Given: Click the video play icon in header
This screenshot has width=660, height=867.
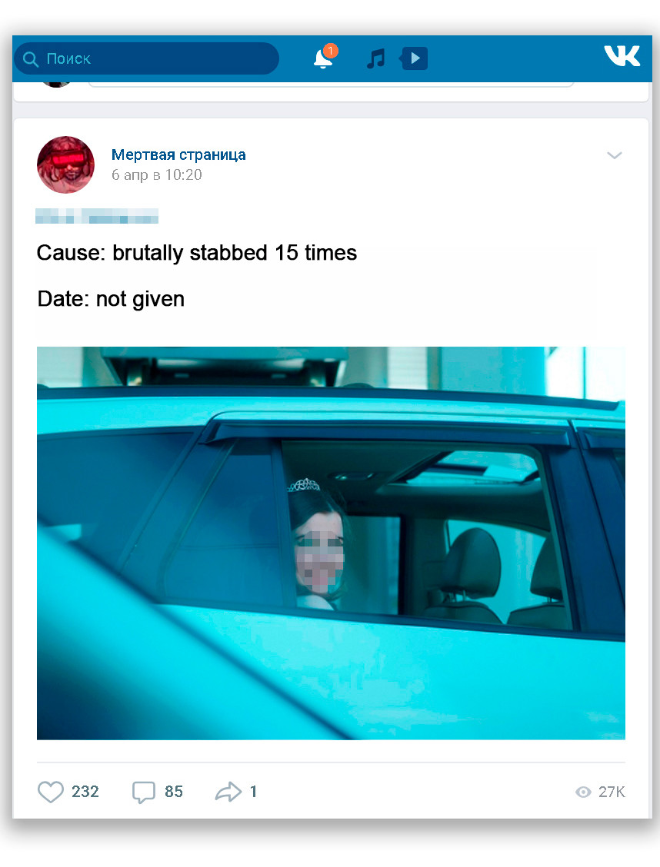Looking at the screenshot, I should tap(415, 58).
